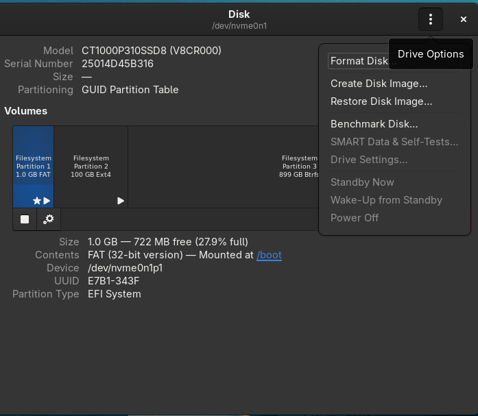Click serial number 25014D45B316
The width and height of the screenshot is (478, 416).
pos(117,64)
